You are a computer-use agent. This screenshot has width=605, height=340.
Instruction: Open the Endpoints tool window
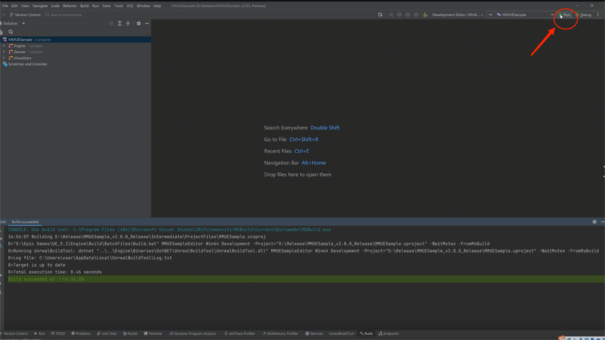pyautogui.click(x=389, y=333)
